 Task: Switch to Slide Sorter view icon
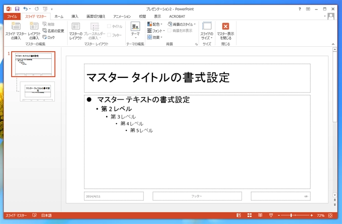coord(249,215)
